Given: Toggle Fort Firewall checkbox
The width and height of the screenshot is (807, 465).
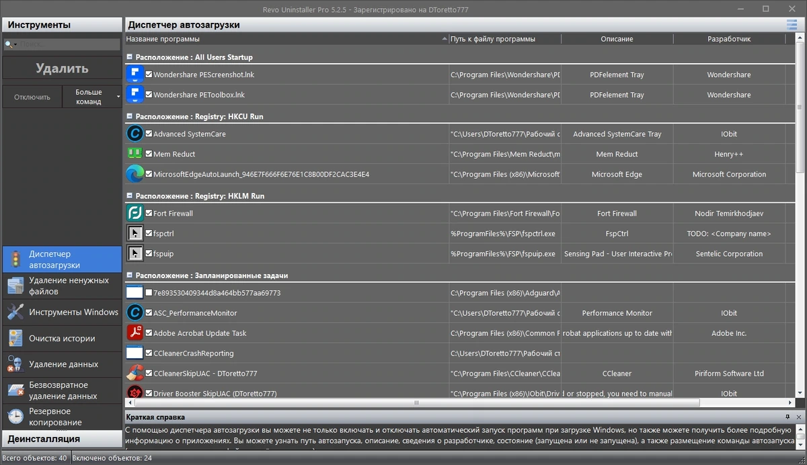Looking at the screenshot, I should point(149,214).
